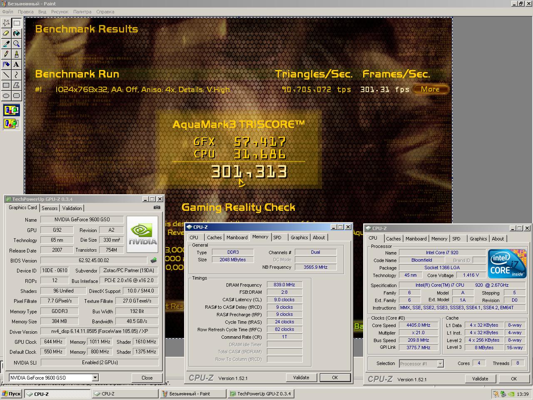Click the NVIDIA SLI status field in GPU-Z
Screen dimensions: 533x400
pos(100,362)
